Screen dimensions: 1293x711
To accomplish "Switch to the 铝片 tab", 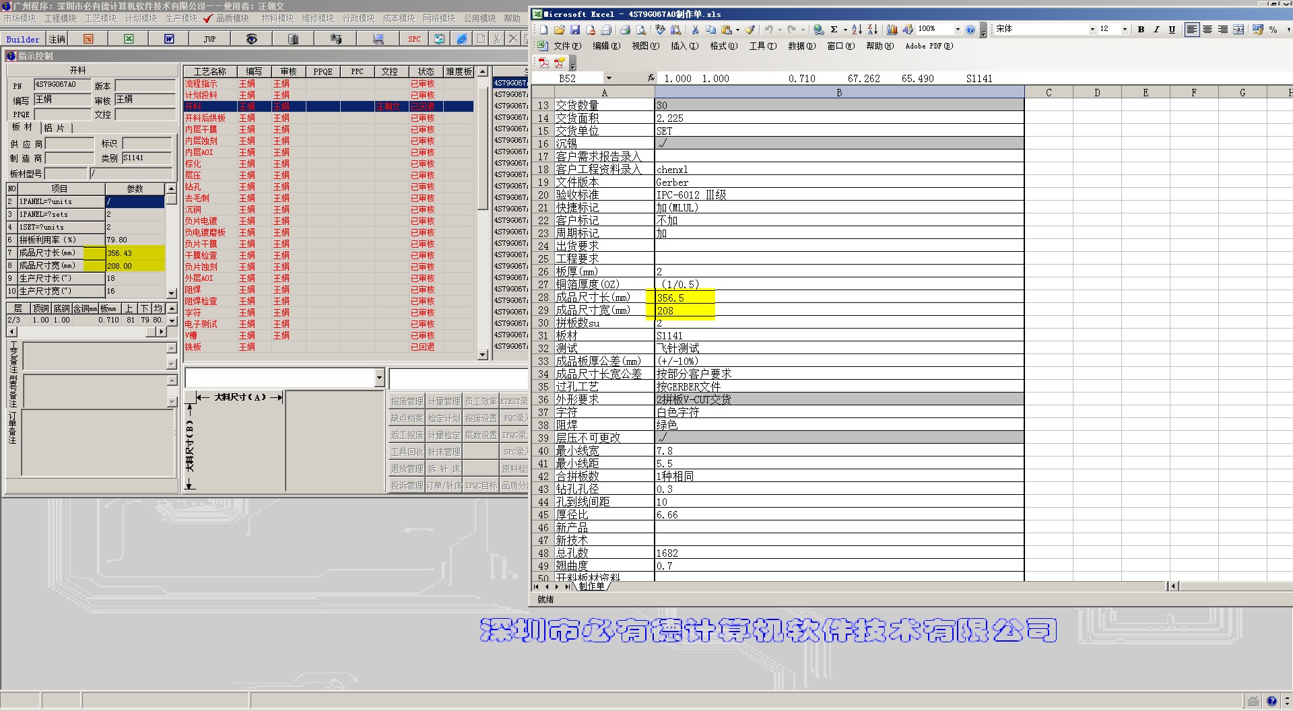I will coord(55,128).
